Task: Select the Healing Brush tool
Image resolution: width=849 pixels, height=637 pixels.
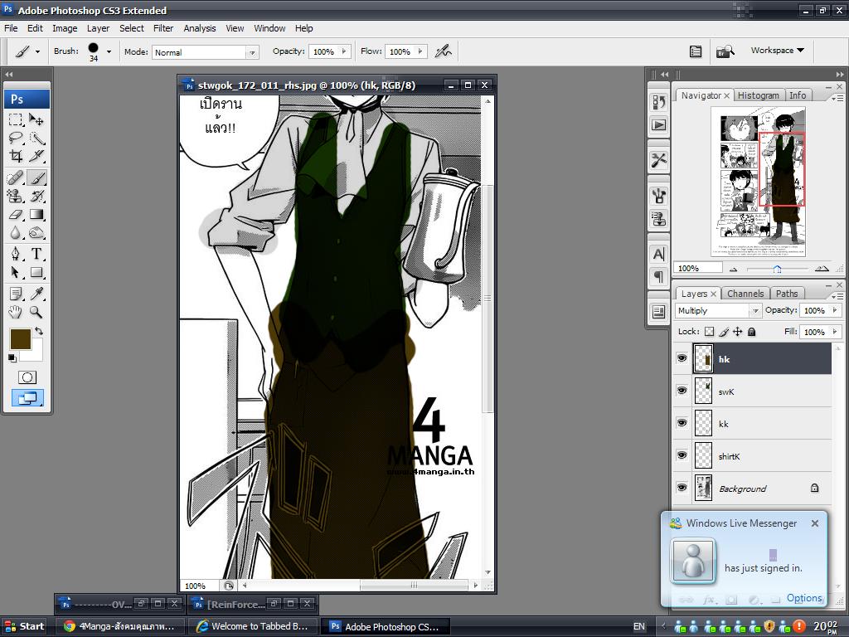Action: click(x=16, y=177)
